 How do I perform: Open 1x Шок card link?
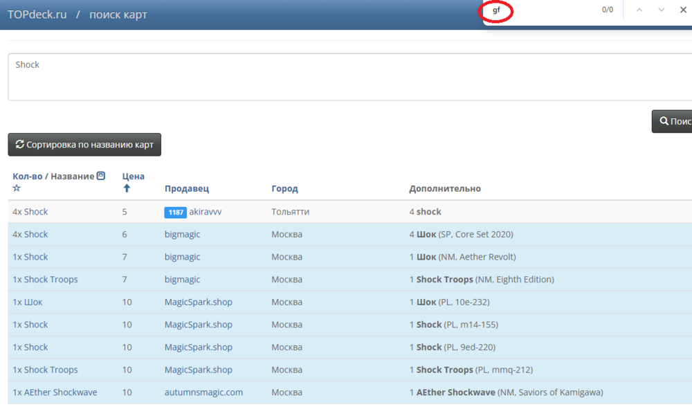[28, 302]
